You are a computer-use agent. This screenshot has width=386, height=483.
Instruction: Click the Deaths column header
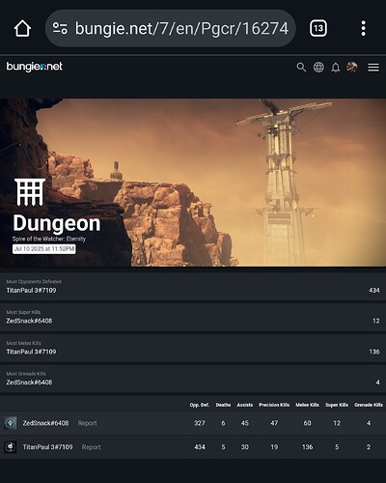pyautogui.click(x=223, y=405)
